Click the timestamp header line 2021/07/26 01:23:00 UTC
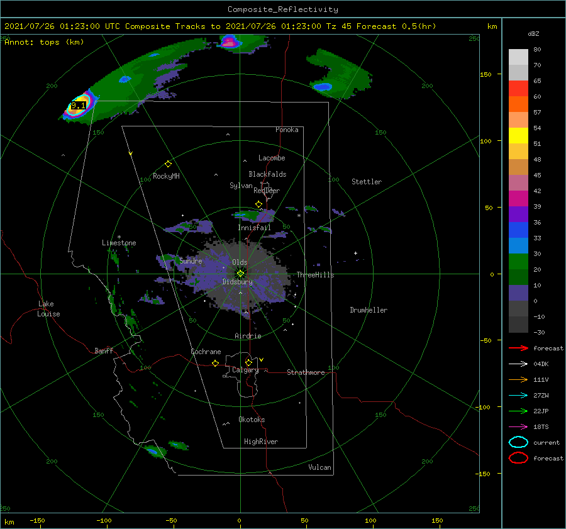 220,26
